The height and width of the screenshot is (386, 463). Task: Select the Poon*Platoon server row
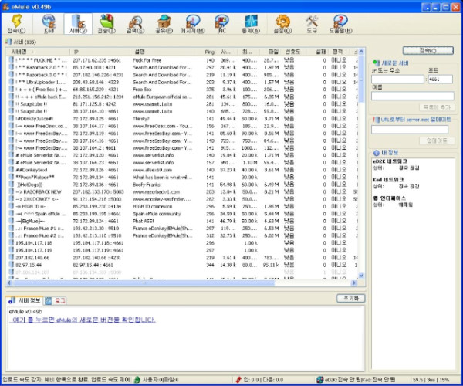click(x=182, y=178)
